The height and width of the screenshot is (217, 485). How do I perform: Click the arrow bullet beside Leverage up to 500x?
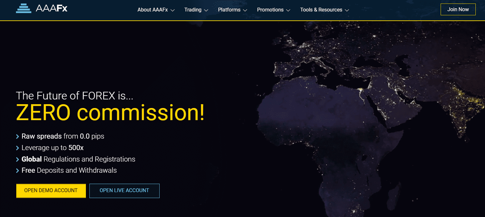pos(18,148)
